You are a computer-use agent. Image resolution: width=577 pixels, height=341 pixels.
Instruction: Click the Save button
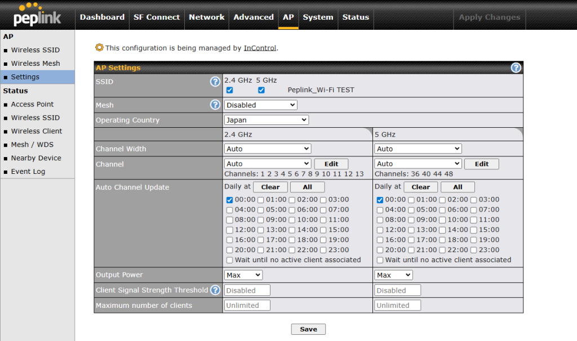[308, 329]
